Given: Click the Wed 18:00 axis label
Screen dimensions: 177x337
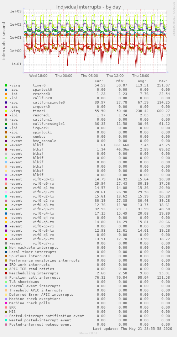Looking at the screenshot, I should [38, 76].
